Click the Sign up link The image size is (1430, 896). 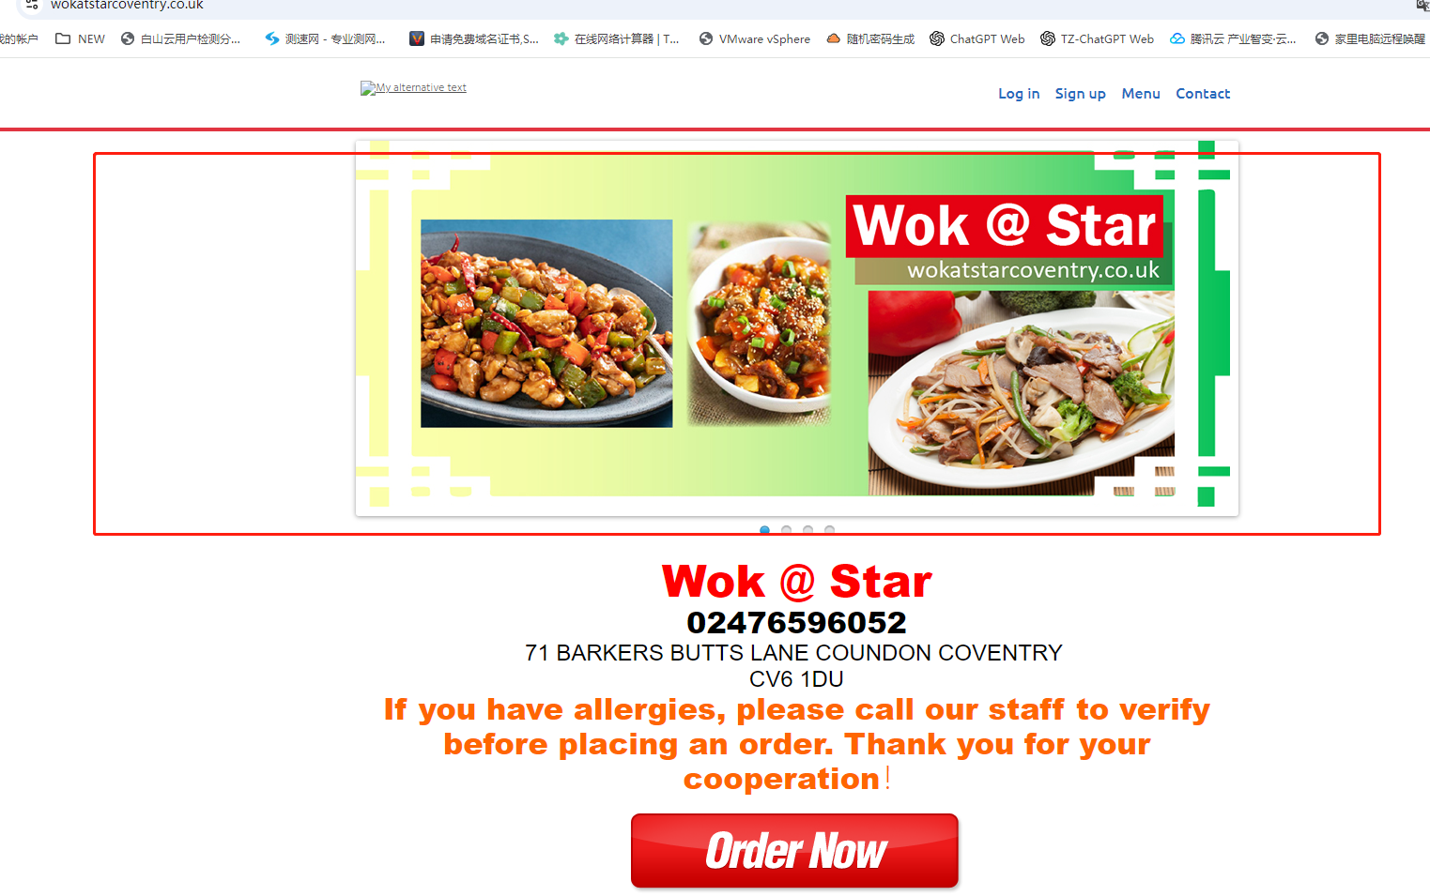tap(1080, 94)
